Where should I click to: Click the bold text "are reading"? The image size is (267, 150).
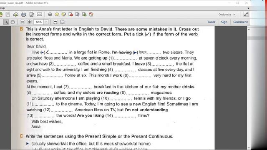tap(108, 92)
